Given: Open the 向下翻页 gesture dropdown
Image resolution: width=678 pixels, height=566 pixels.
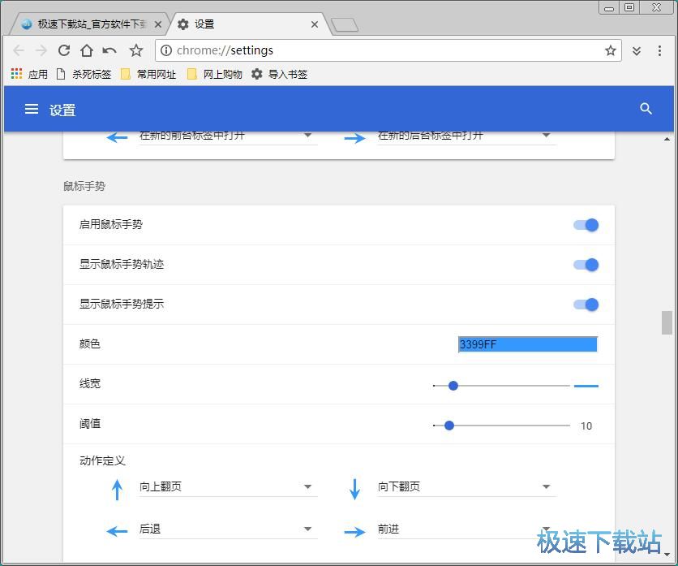Looking at the screenshot, I should (466, 486).
